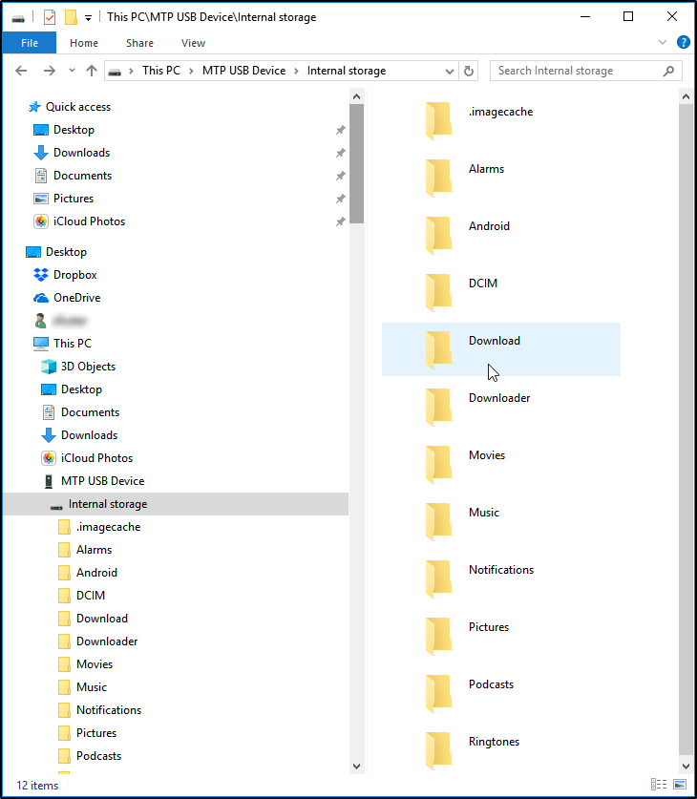Expand the ribbon with chevron arrow
The width and height of the screenshot is (697, 799).
pos(663,43)
